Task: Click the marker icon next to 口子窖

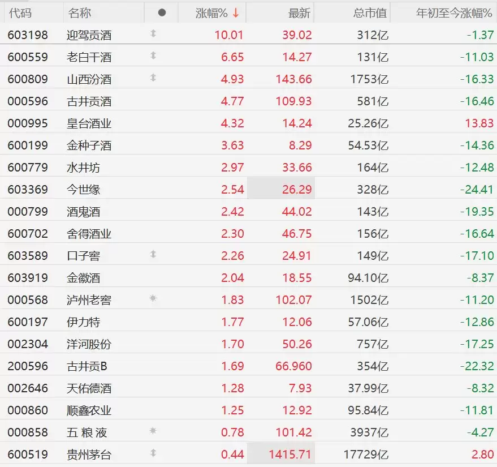Action: coord(153,255)
